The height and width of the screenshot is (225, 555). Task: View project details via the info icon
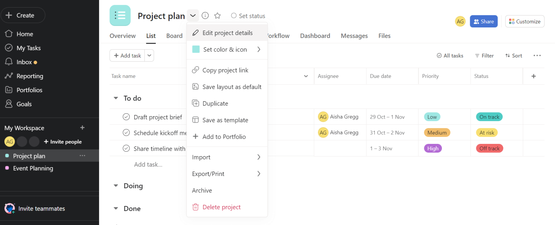pos(205,16)
